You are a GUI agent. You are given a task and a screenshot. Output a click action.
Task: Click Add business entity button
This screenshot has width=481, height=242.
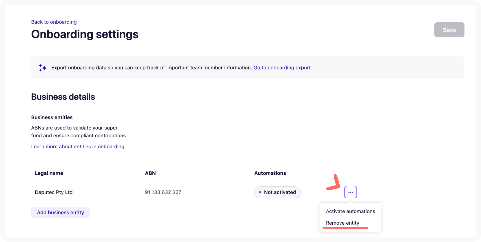coord(61,213)
